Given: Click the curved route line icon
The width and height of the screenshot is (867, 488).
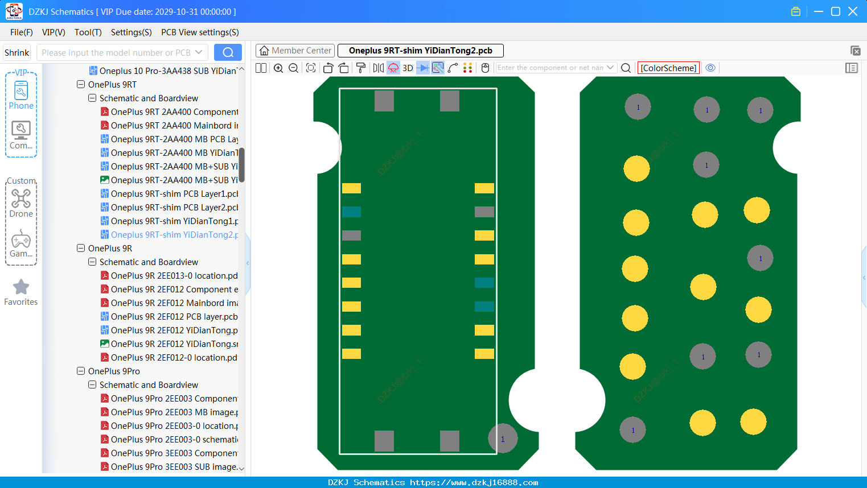Looking at the screenshot, I should click(x=453, y=68).
